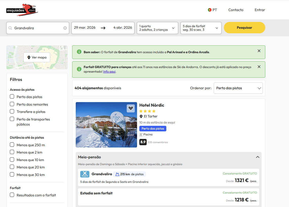This screenshot has height=207, width=289.
Task: Click the esquiades.com logo
Action: (22, 10)
